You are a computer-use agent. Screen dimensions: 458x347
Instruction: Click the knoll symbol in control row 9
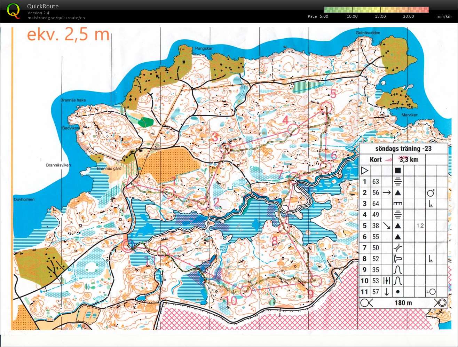[x=397, y=270]
